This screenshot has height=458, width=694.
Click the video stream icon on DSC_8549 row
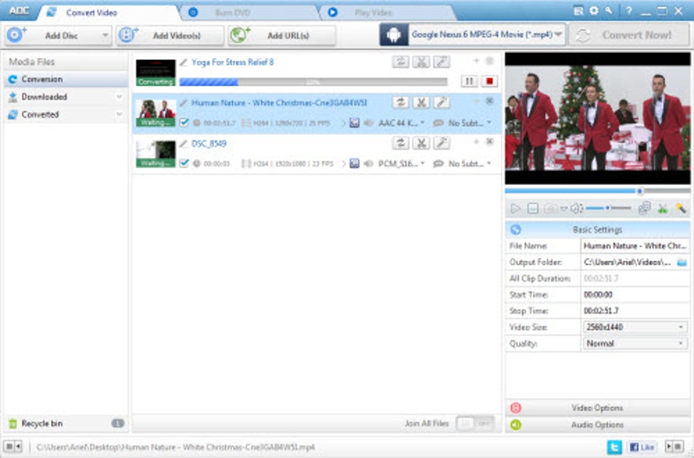pos(354,164)
